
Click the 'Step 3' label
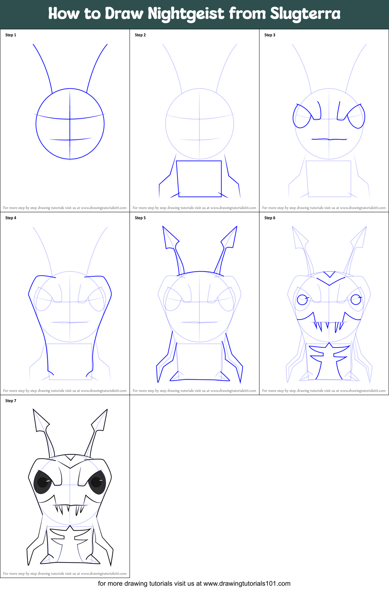click(270, 35)
